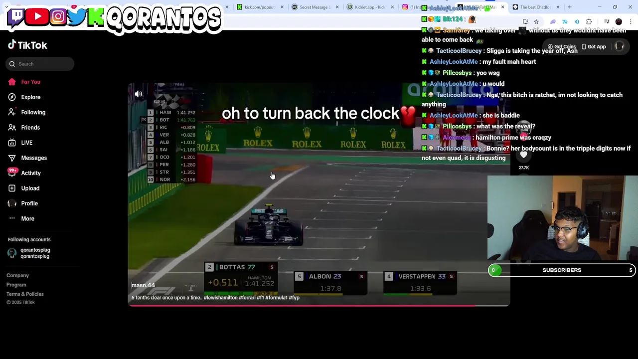Viewport: 638px width, 359px height.
Task: Open a new browser tab
Action: coord(570,7)
